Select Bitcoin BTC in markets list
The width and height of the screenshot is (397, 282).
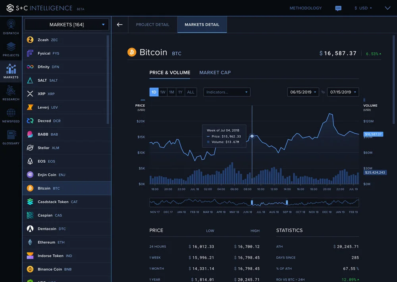[67, 188]
